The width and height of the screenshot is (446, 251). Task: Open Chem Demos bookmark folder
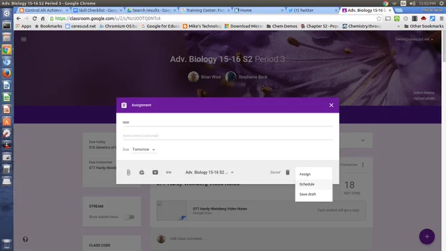pos(282,26)
